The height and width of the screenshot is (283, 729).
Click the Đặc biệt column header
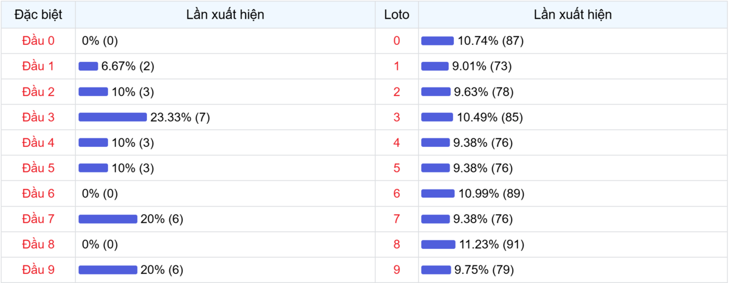point(38,15)
